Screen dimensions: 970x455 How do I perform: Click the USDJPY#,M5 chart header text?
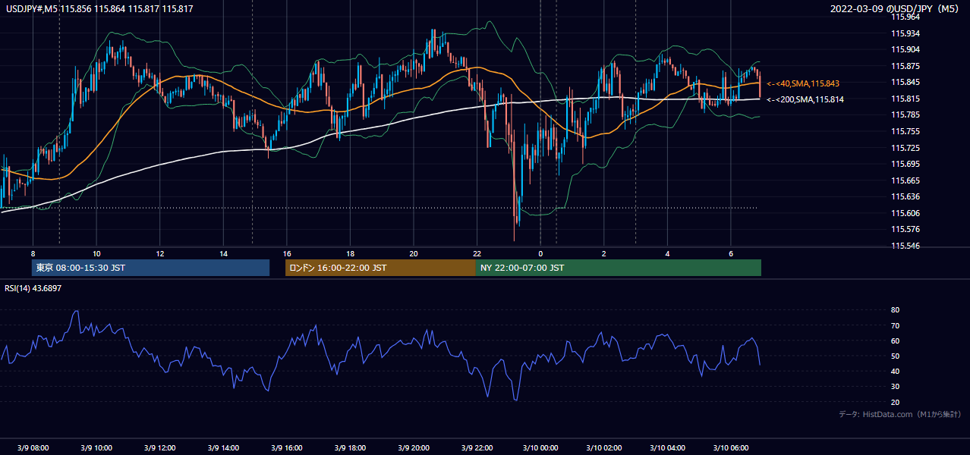100,8
